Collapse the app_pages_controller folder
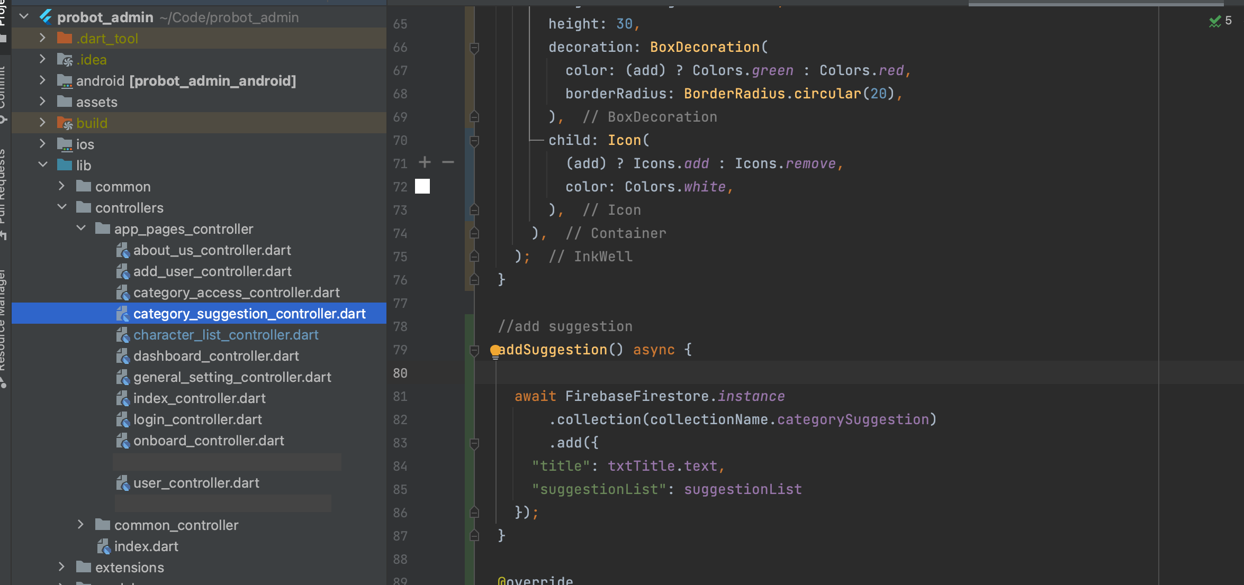The width and height of the screenshot is (1244, 585). [81, 228]
